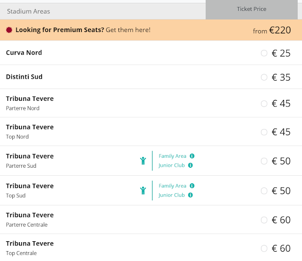Choose Tribuna Tevere Top Nord €45 option
The height and width of the screenshot is (261, 302).
(x=264, y=132)
